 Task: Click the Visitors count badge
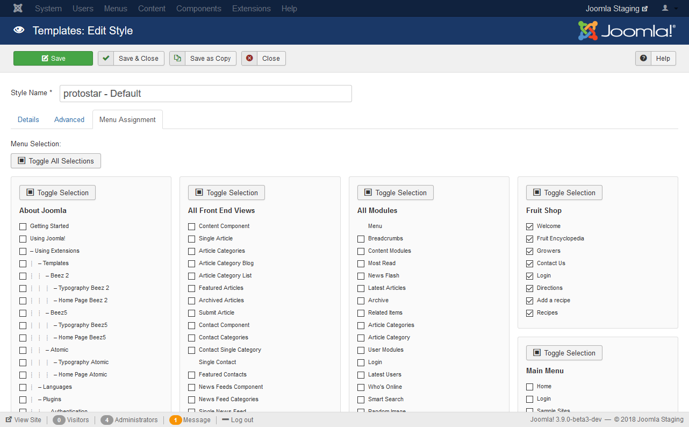coord(59,420)
